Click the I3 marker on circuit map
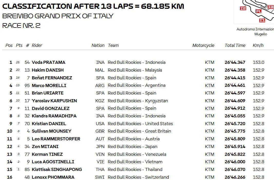Image resolution: width=274 pixels, height=180 pixels. [270, 7]
